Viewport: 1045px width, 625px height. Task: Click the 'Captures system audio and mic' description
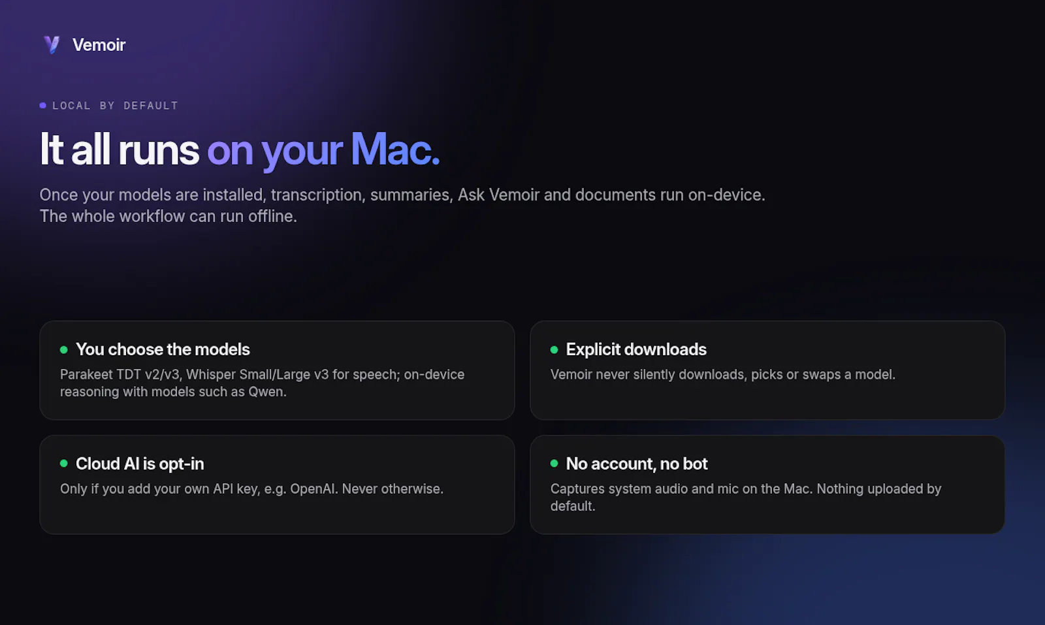point(746,497)
